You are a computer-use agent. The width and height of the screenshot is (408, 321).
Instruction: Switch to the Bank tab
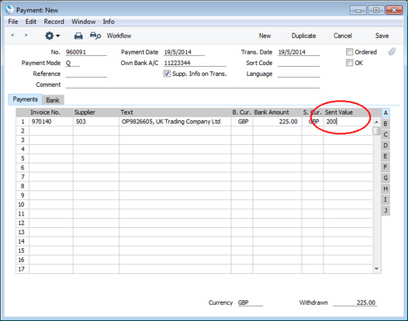pos(53,100)
